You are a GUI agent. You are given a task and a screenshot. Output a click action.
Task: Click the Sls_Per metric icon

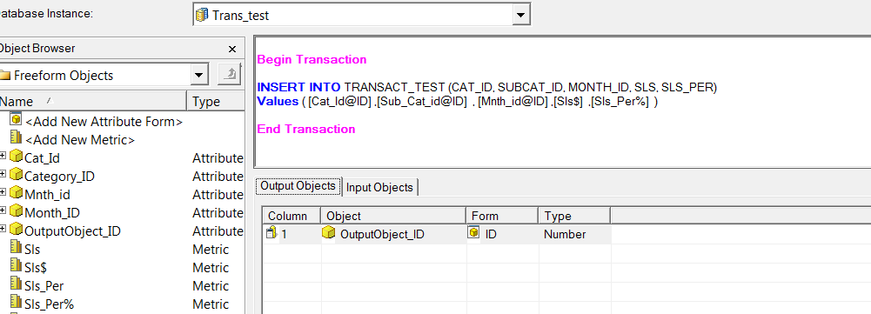pyautogui.click(x=17, y=284)
